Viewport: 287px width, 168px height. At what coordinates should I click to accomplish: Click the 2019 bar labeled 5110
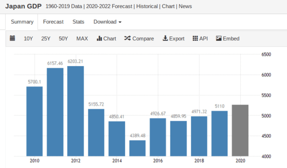pos(219,133)
